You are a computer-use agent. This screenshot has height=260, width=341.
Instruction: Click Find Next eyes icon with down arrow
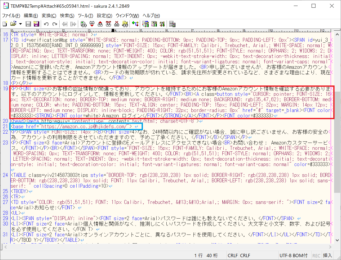click(92, 24)
